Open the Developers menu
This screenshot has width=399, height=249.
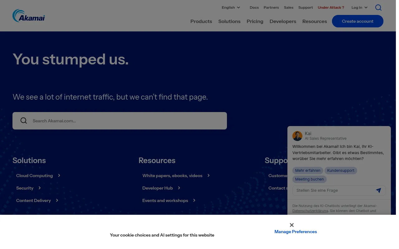(x=283, y=21)
